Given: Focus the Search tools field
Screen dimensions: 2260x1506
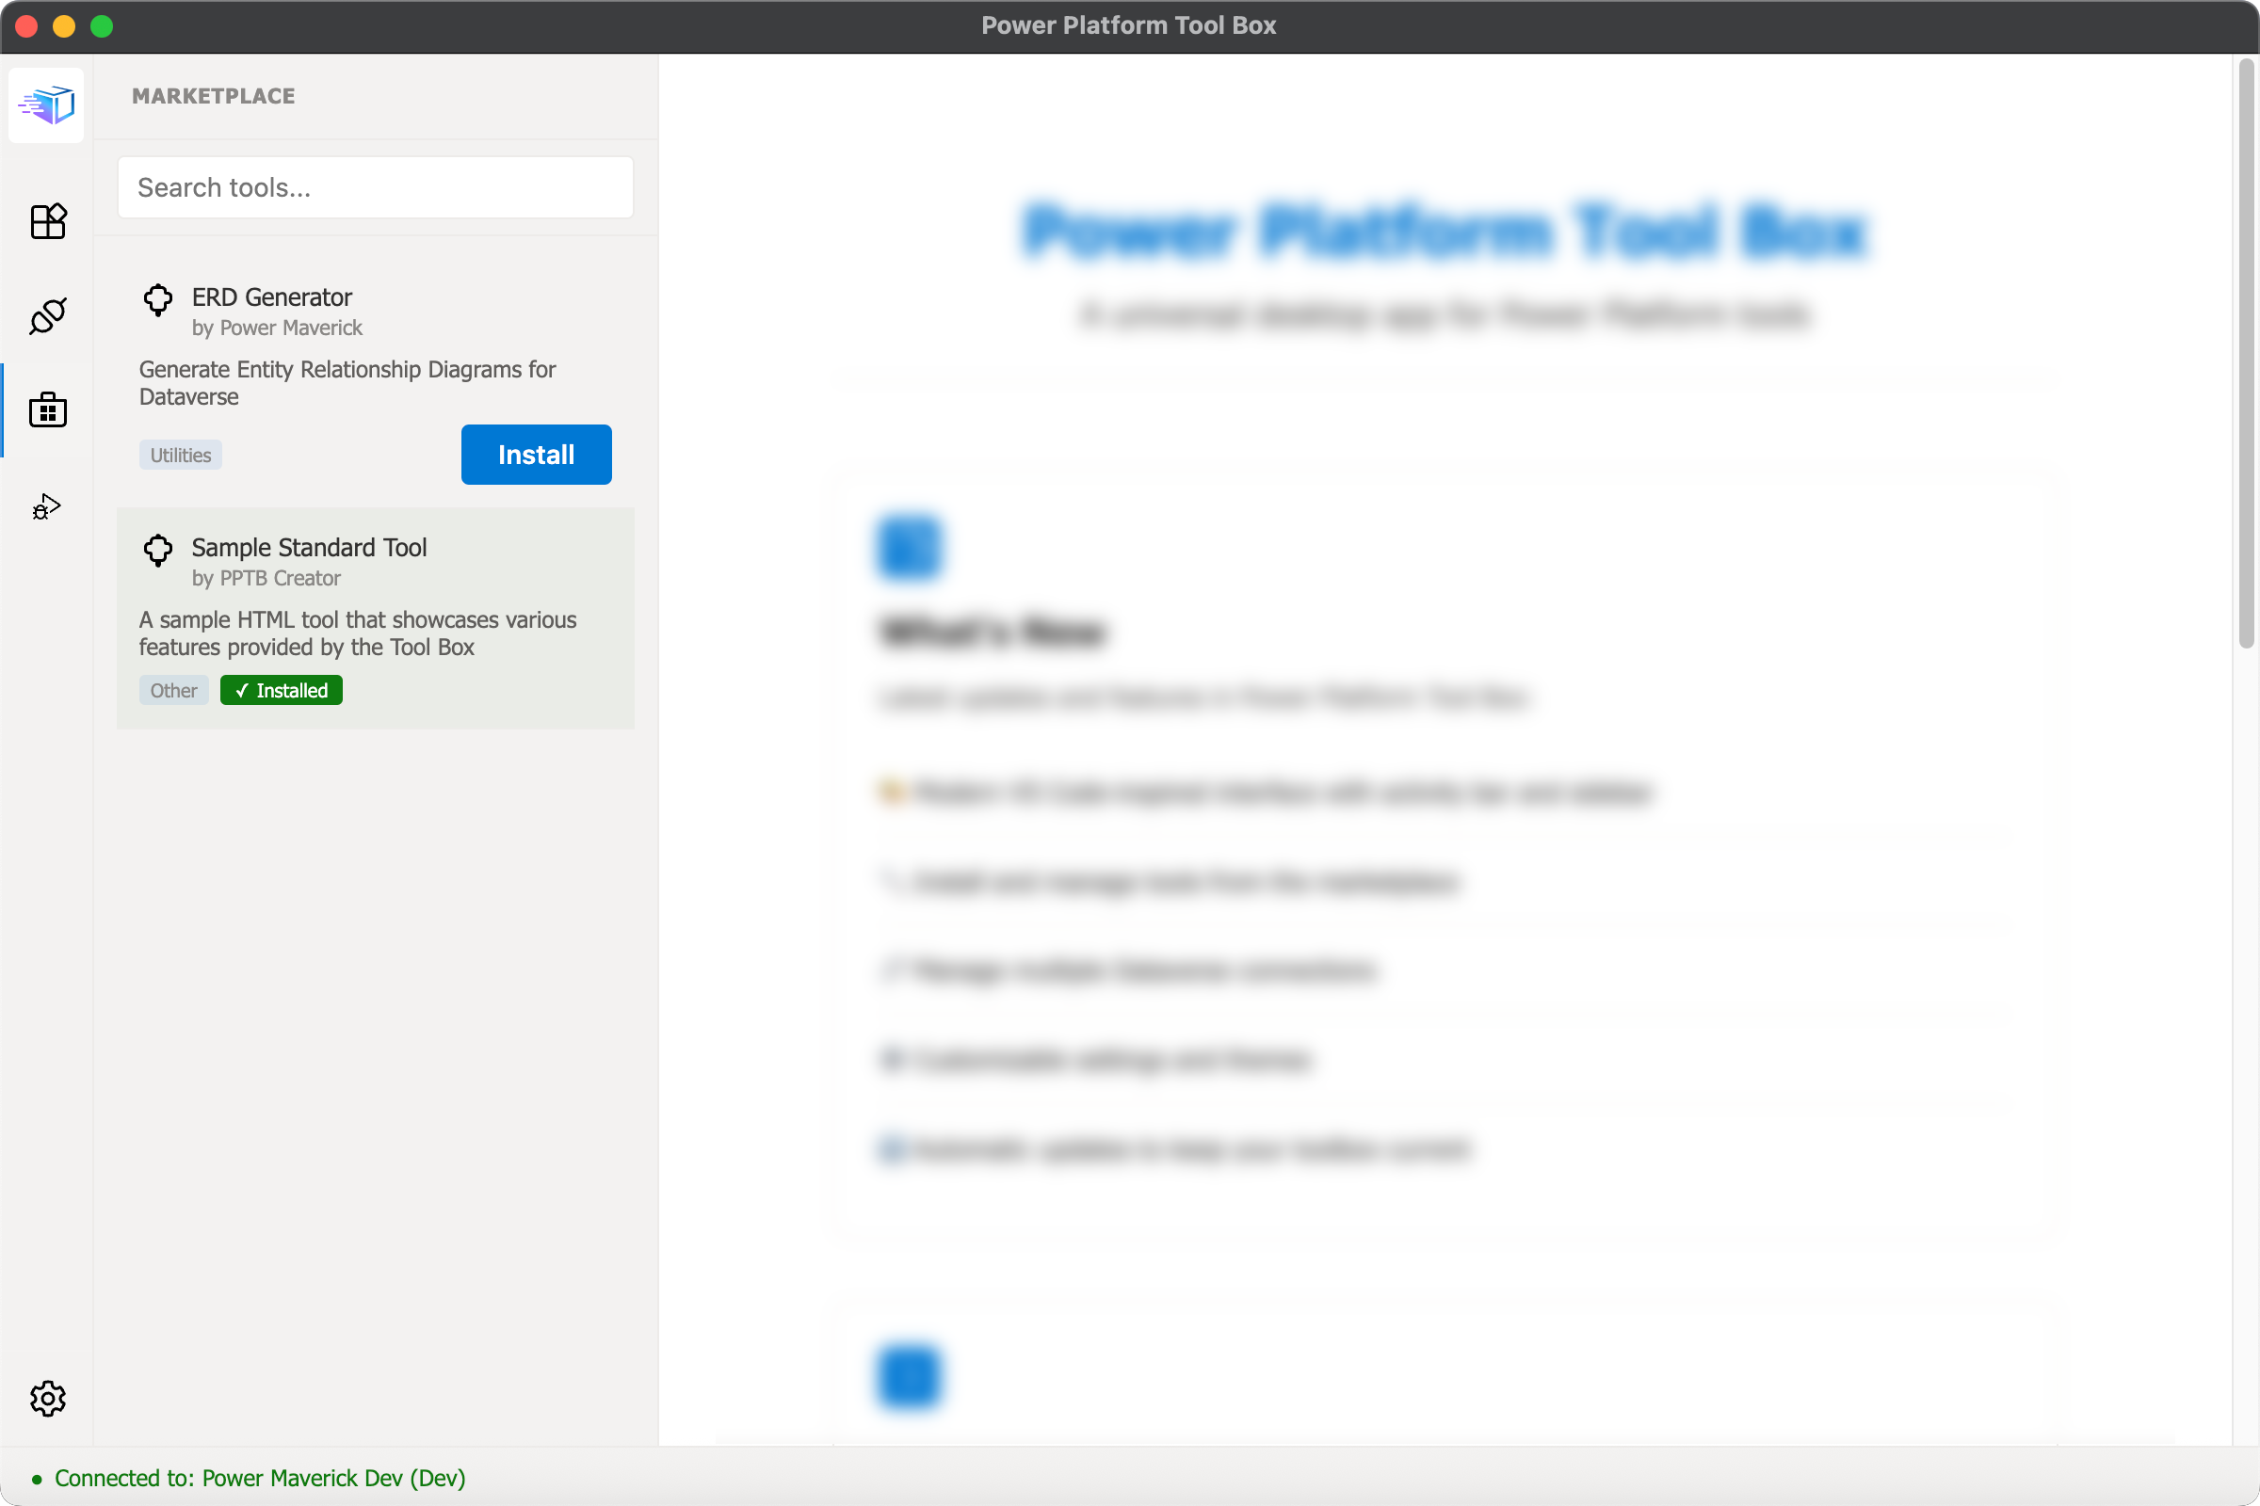Looking at the screenshot, I should pyautogui.click(x=375, y=187).
